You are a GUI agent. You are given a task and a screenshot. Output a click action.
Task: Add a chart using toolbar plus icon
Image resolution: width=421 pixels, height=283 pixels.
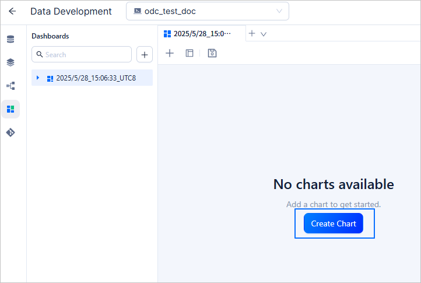click(170, 53)
